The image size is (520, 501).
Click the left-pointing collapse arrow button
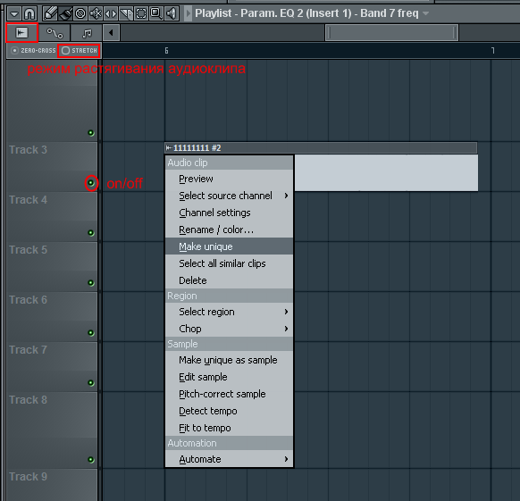click(111, 33)
